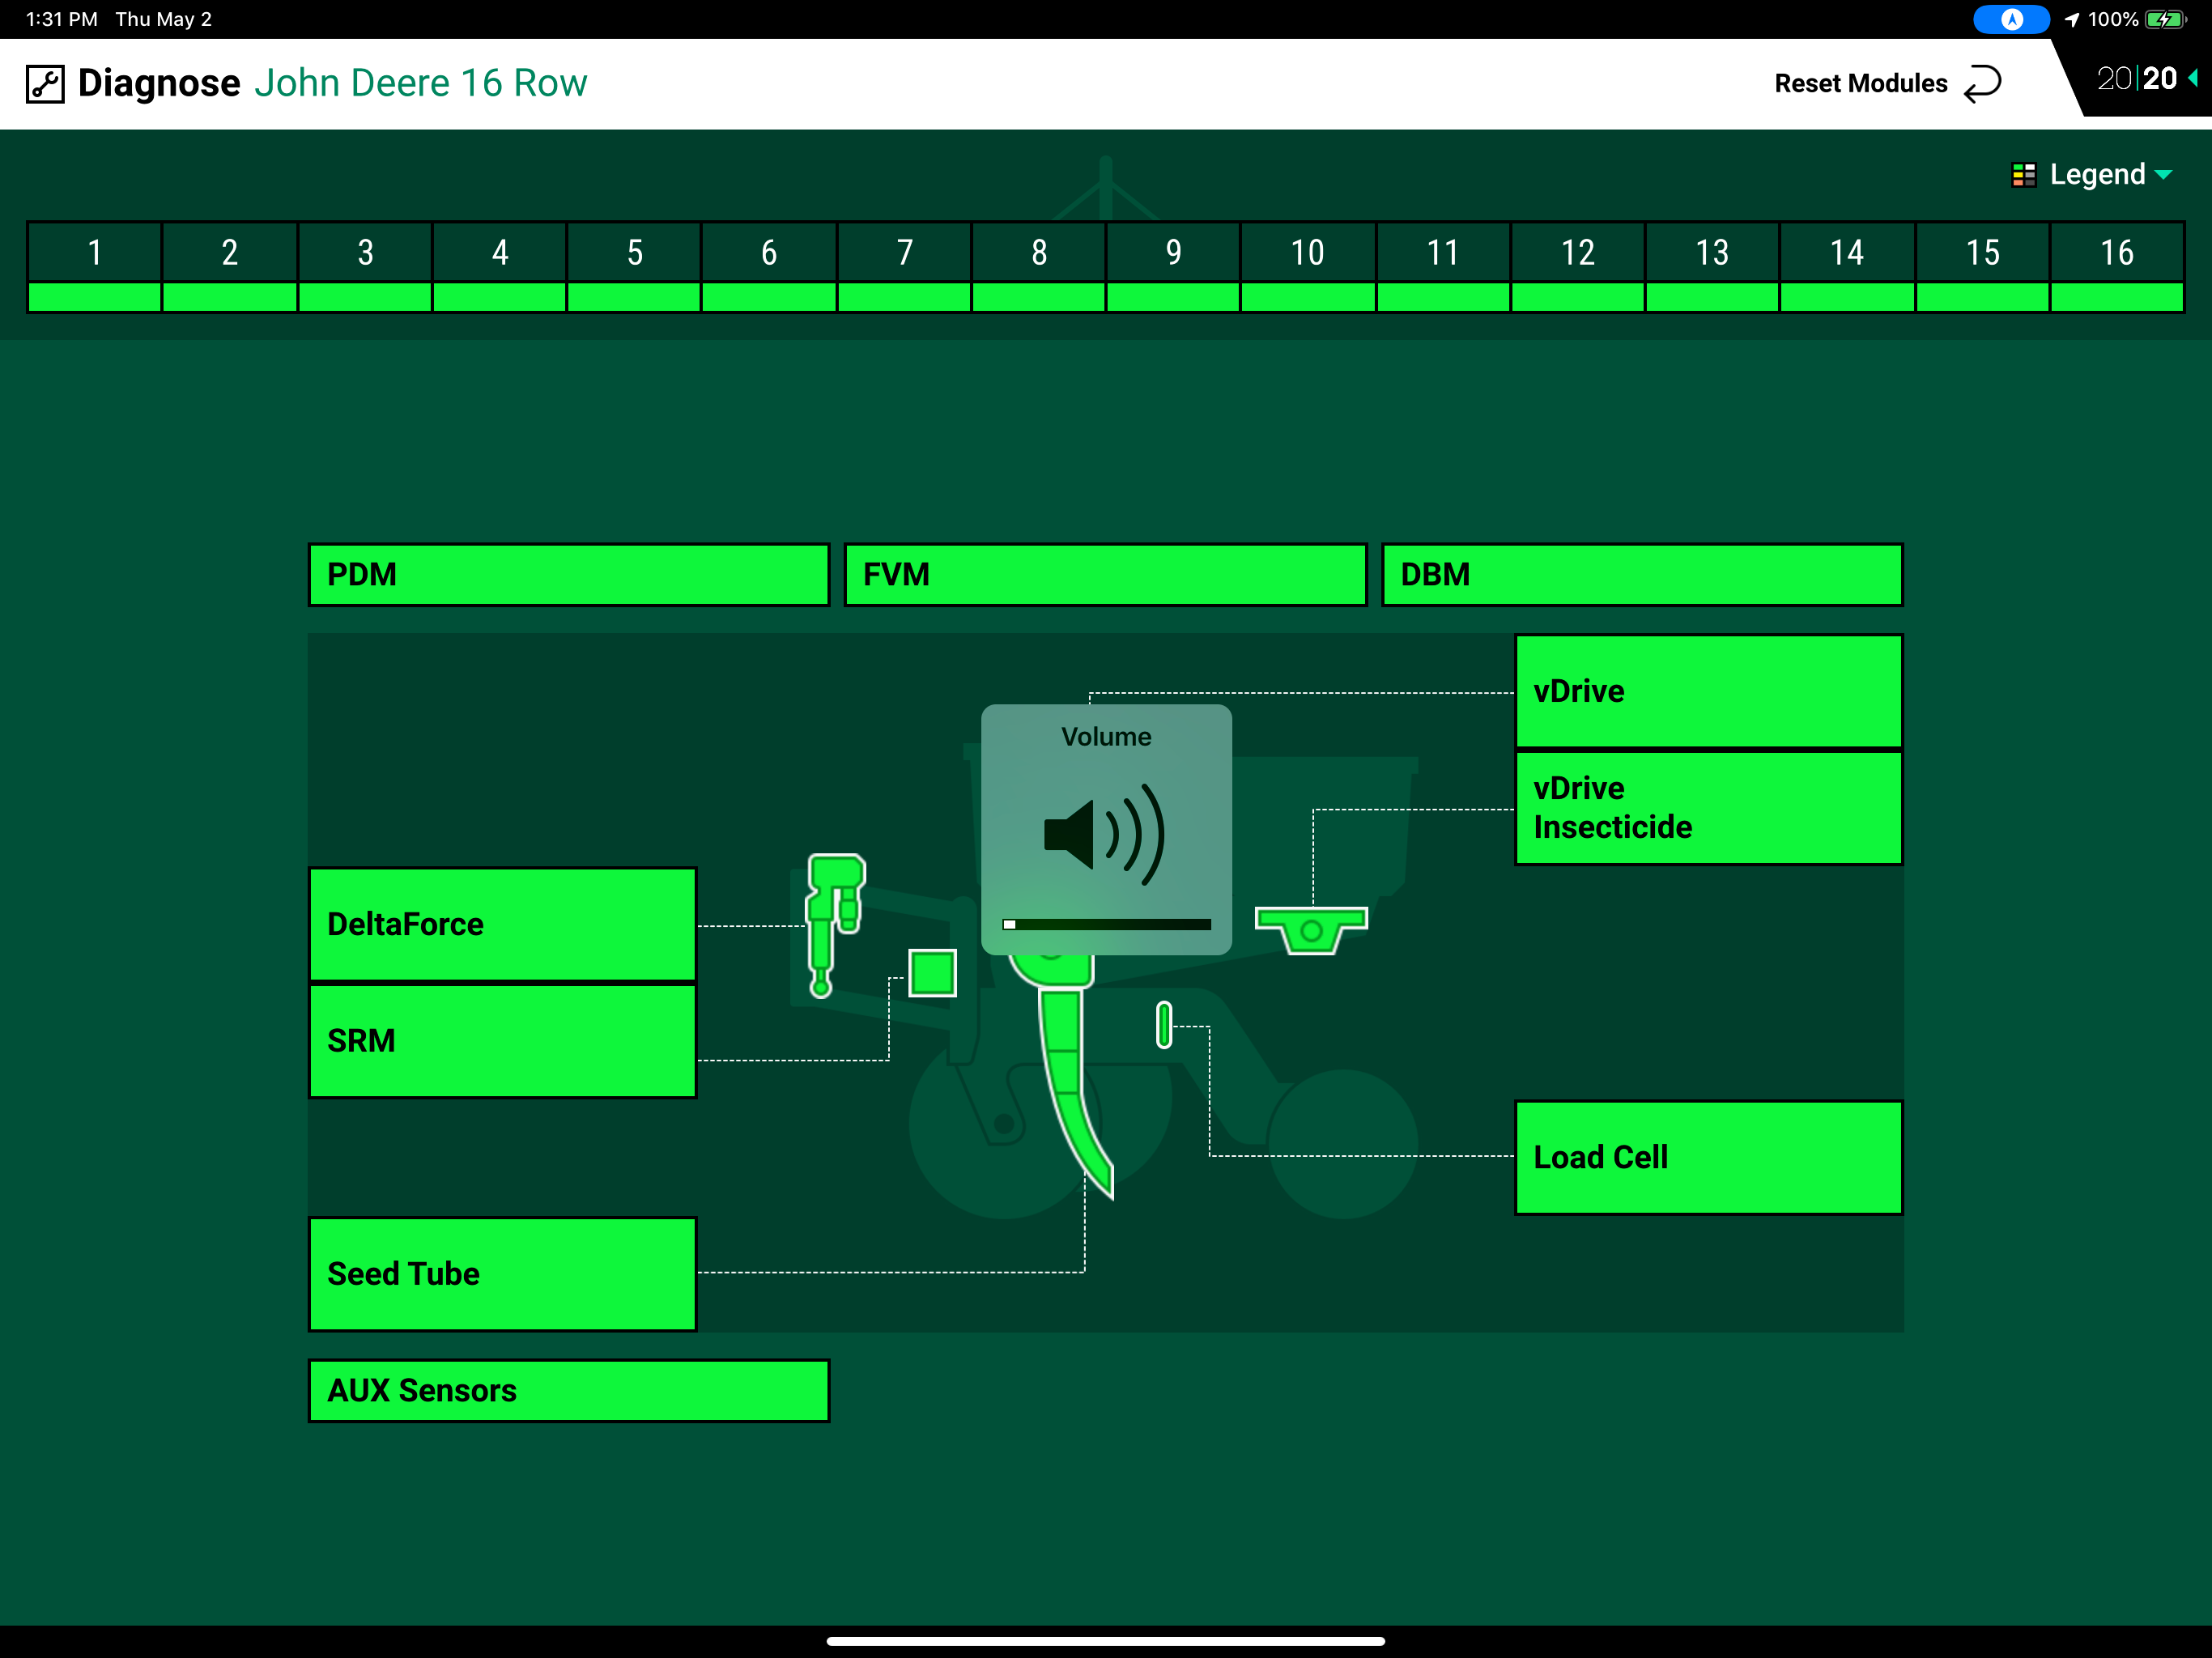This screenshot has height=1658, width=2212.
Task: Select row 5 in the row bar
Action: pos(635,267)
